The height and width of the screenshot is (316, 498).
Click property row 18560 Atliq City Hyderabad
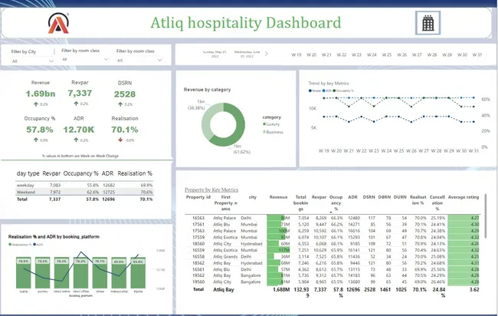pos(333,243)
